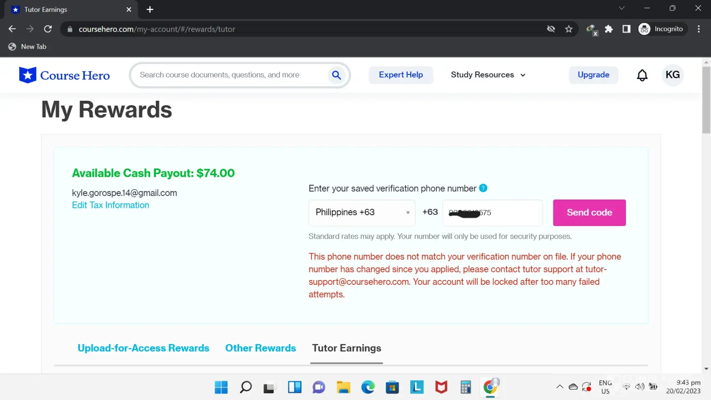The height and width of the screenshot is (400, 711).
Task: Bookmark this page with the star
Action: point(569,29)
